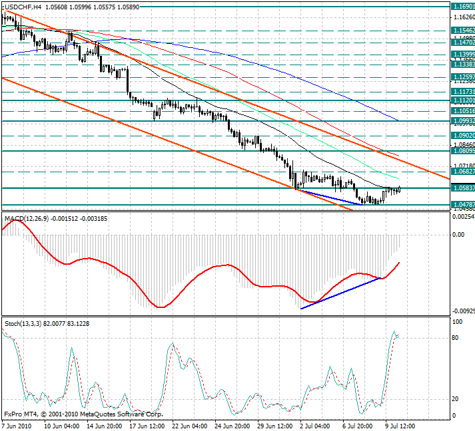Click the 1.0478 price level tag

pyautogui.click(x=463, y=205)
